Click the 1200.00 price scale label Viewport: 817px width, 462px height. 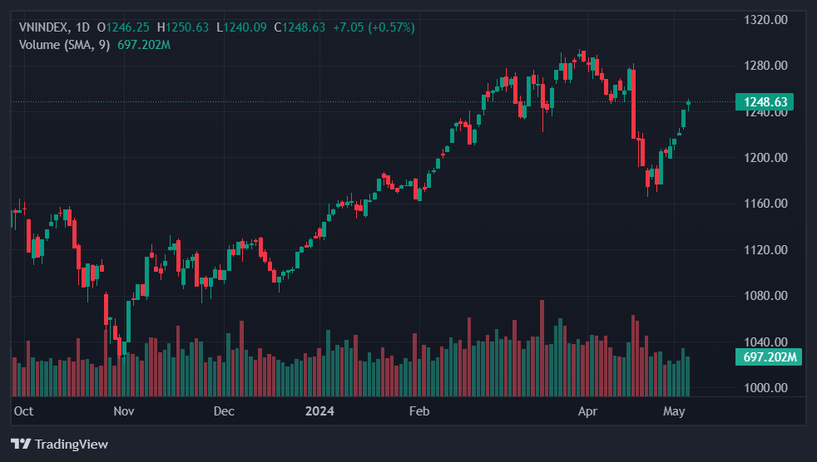(x=765, y=158)
